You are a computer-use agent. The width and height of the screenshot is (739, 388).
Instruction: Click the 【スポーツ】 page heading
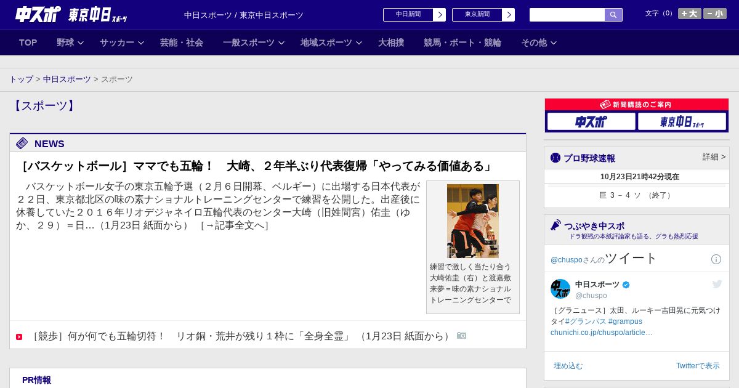[x=44, y=106]
